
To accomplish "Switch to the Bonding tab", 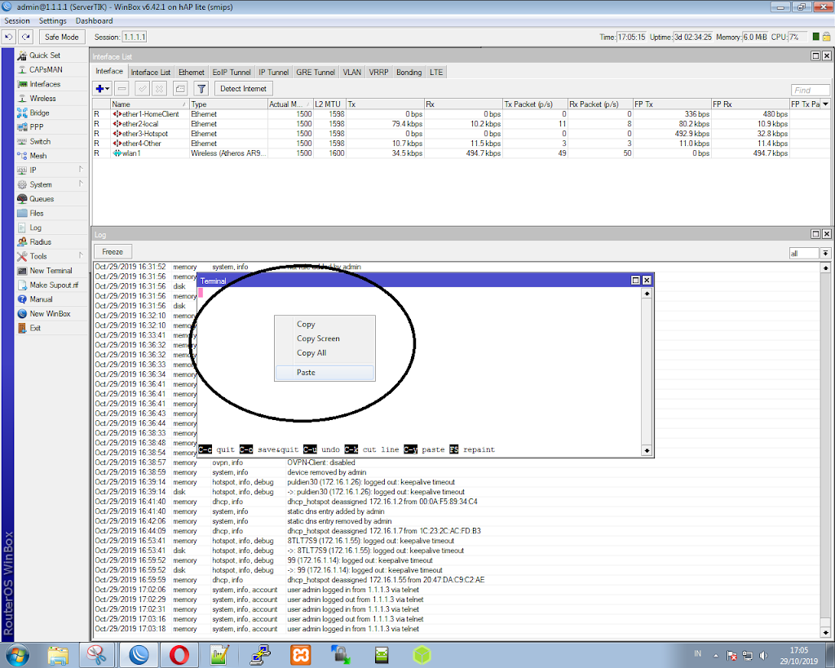I will [409, 73].
